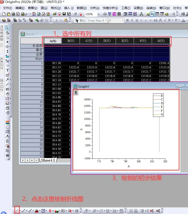Open the color palette rainbow icon

coord(7,122)
